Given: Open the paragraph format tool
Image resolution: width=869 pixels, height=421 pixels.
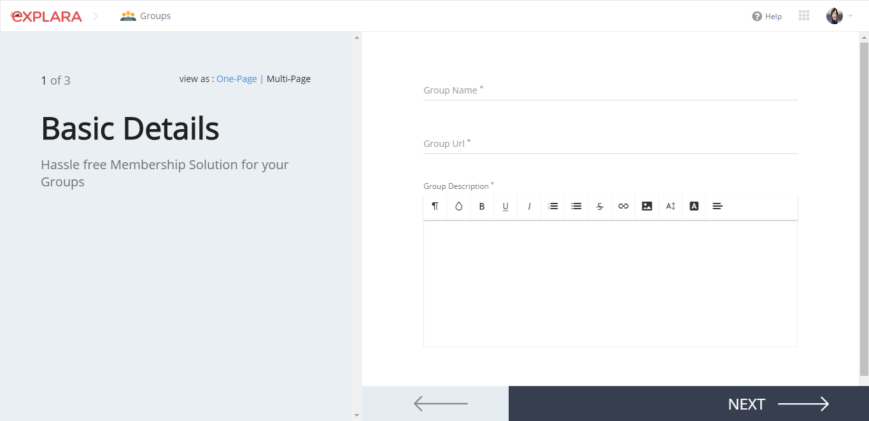Looking at the screenshot, I should pos(435,206).
